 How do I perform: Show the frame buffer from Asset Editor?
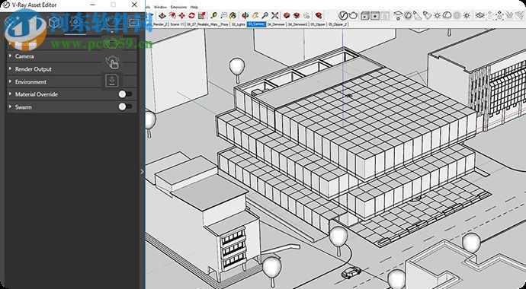pos(133,22)
